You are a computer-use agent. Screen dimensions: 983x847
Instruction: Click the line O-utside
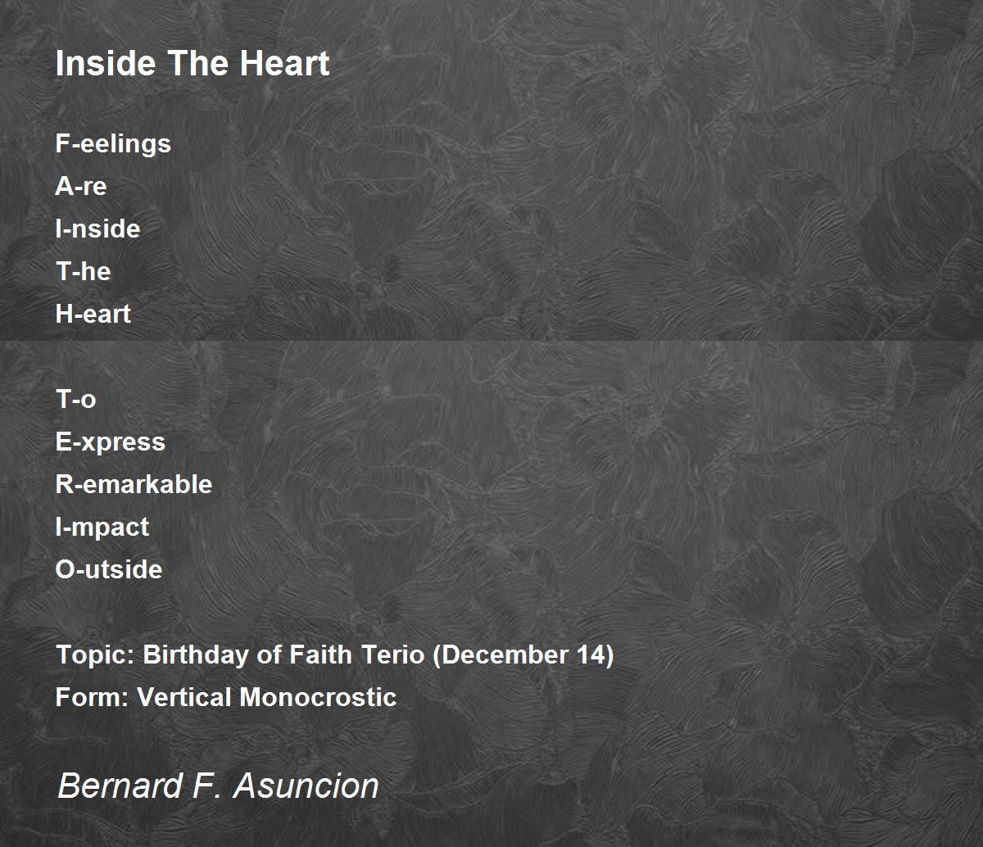[109, 569]
